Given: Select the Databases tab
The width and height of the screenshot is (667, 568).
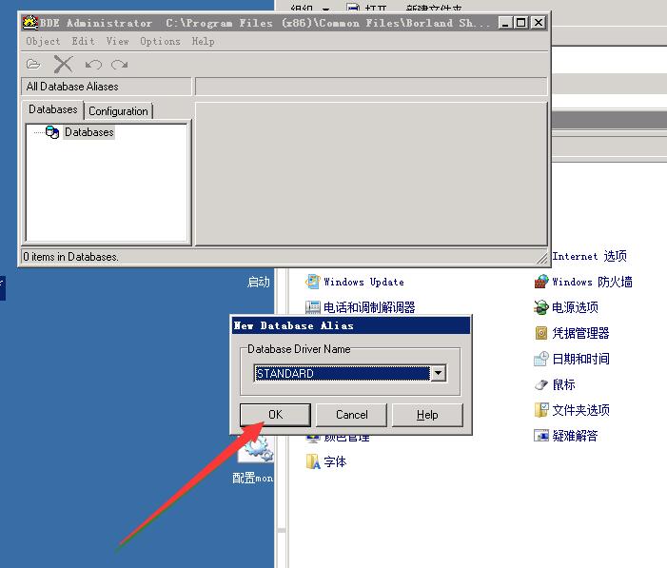Looking at the screenshot, I should [52, 110].
